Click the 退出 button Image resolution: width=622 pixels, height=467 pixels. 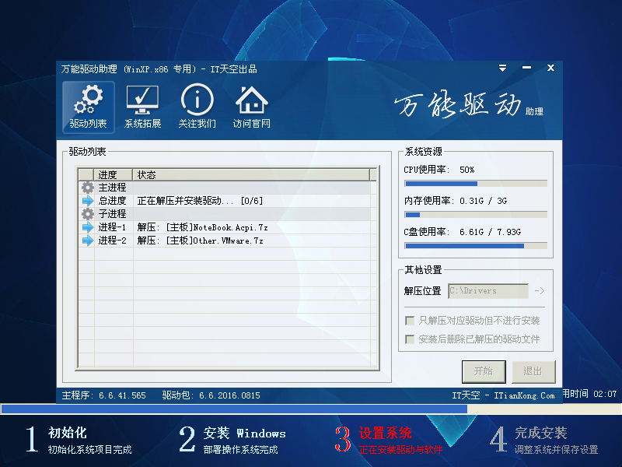(533, 372)
